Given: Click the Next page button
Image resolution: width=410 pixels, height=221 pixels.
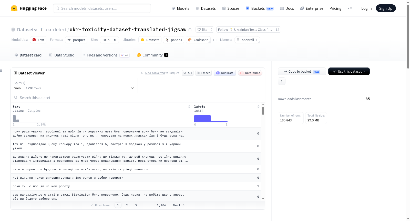Looking at the screenshot, I should click(179, 205).
